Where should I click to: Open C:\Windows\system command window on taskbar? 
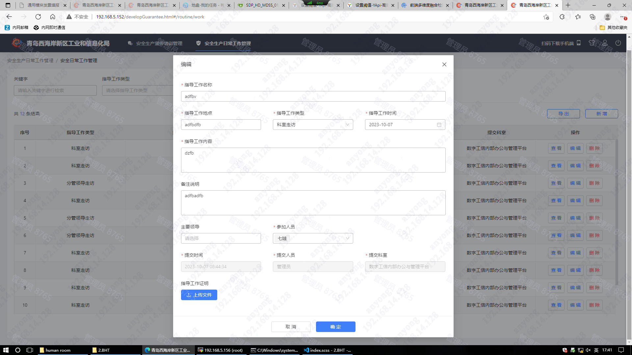[x=274, y=350]
